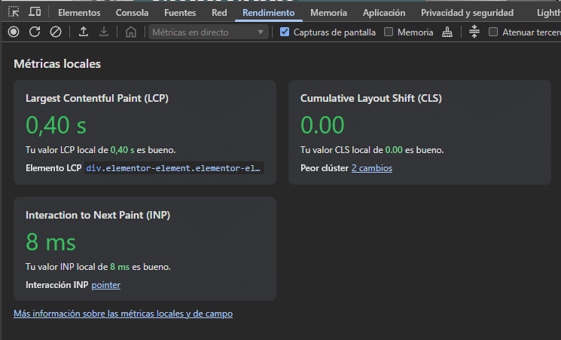The image size is (561, 340).
Task: Click the reload and record icon
Action: click(35, 32)
